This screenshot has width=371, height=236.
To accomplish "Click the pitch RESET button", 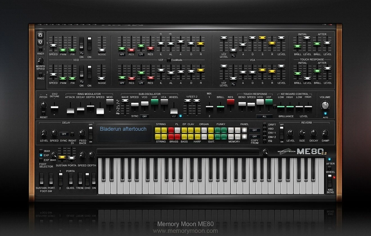I will (44, 113).
